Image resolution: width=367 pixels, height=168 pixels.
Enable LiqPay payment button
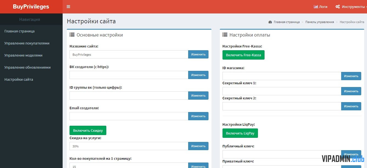240,133
